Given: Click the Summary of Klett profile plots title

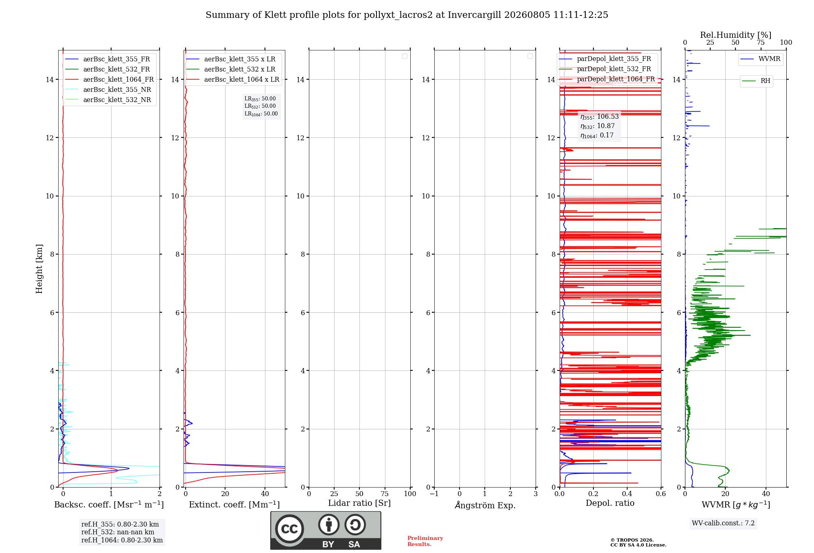Looking at the screenshot, I should tap(407, 15).
